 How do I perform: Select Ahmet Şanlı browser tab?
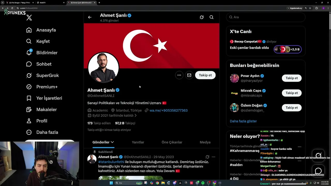click(81, 3)
